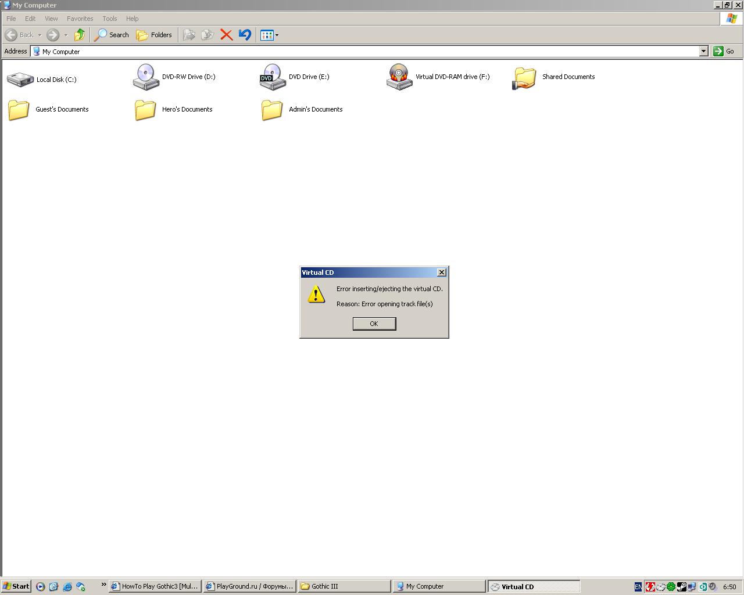744x595 pixels.
Task: Click the Windows Start button
Action: click(x=16, y=586)
